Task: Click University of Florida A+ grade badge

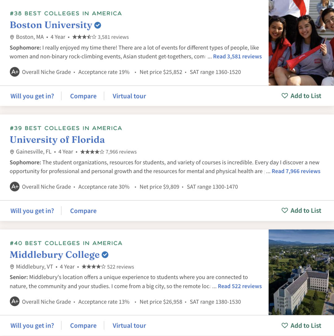Action: [x=15, y=187]
